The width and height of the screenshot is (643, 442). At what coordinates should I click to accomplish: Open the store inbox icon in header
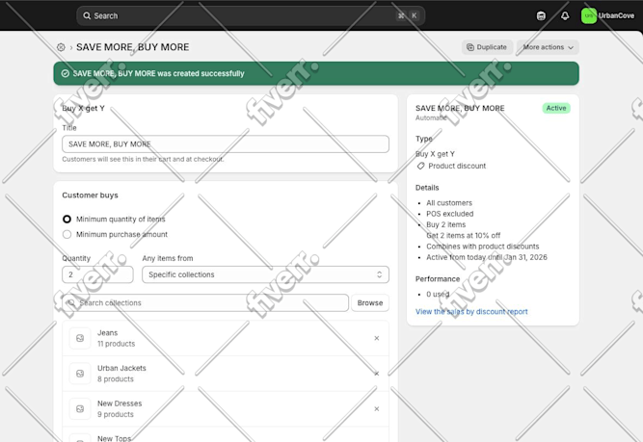coord(541,15)
